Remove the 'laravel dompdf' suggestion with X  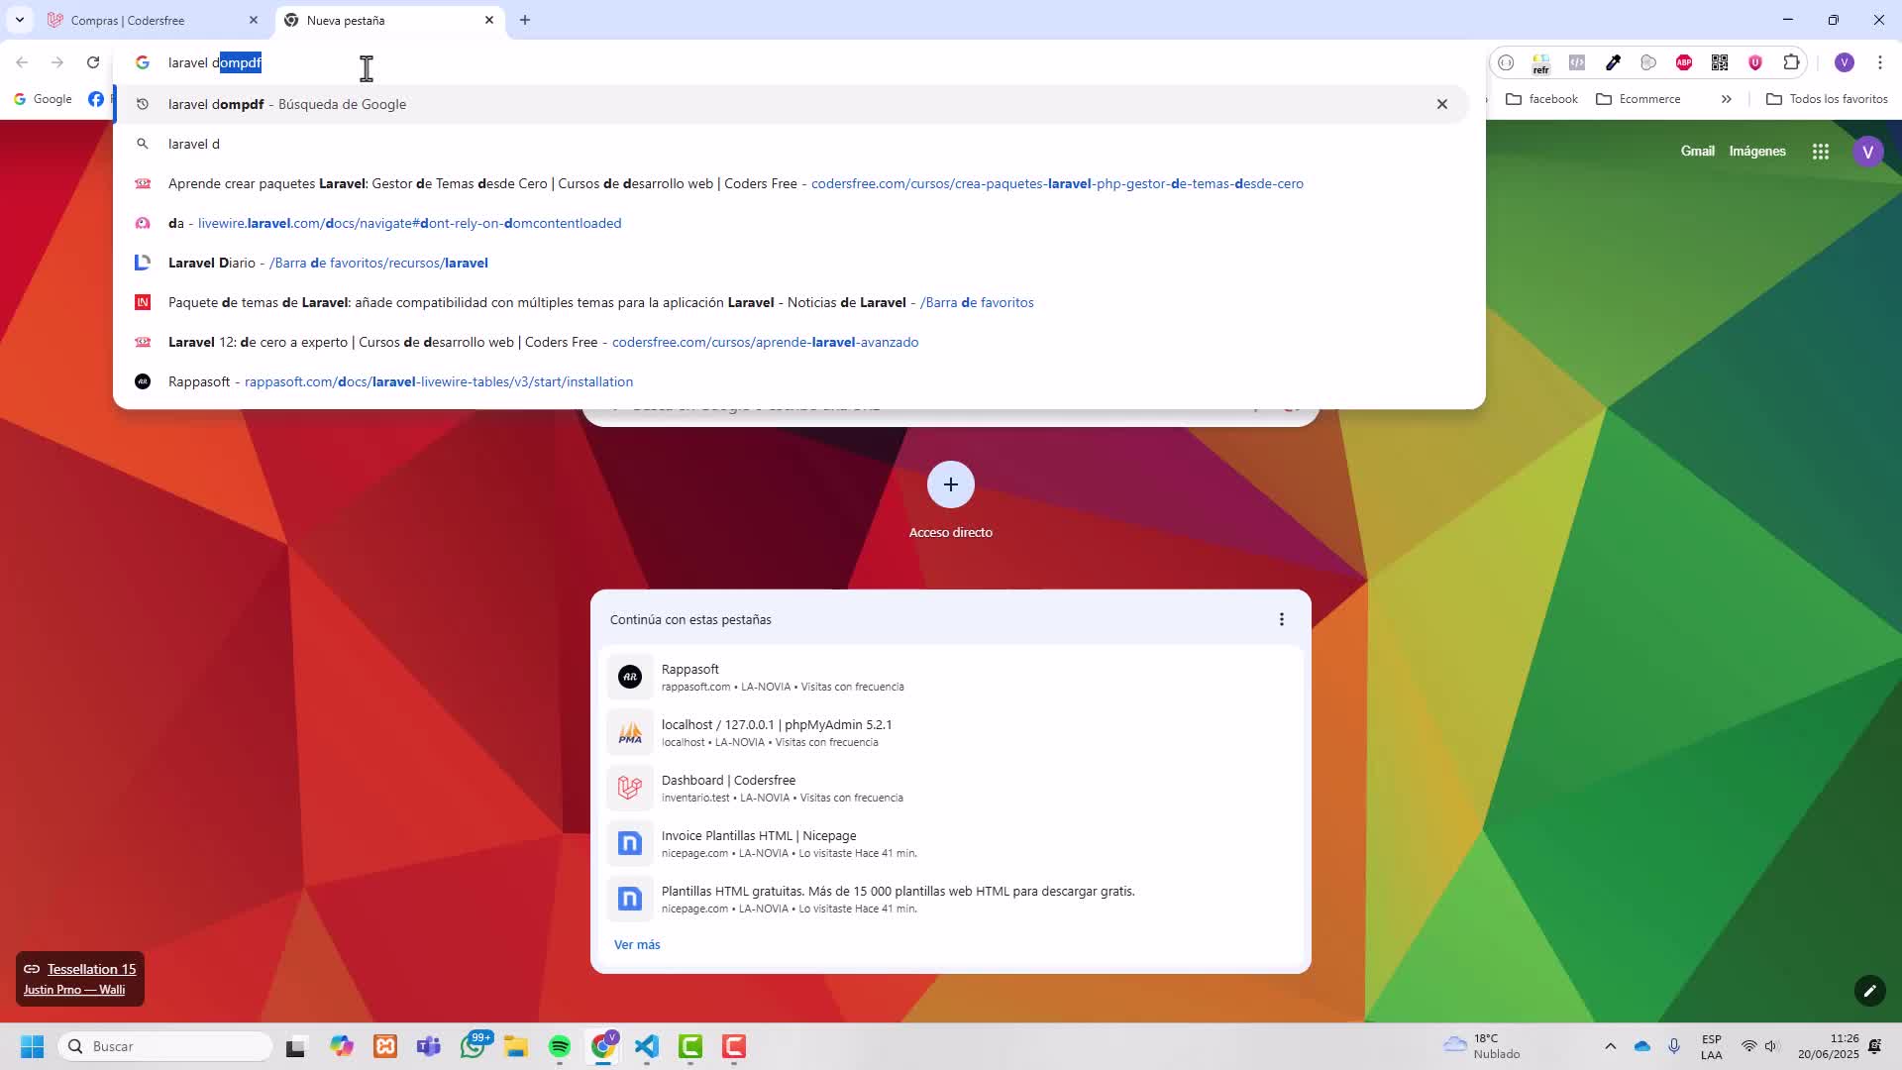[1442, 104]
